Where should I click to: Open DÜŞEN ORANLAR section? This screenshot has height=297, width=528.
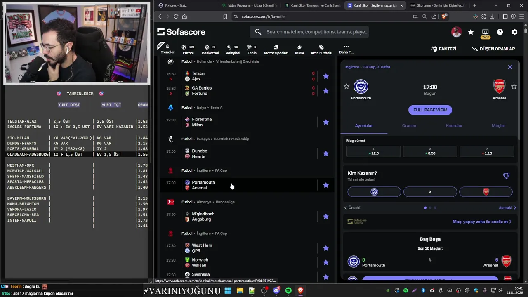pos(493,49)
